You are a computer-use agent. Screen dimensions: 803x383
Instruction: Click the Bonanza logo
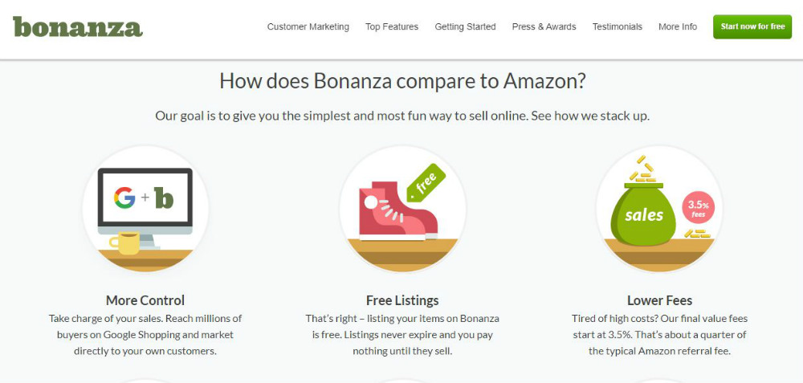(x=77, y=26)
